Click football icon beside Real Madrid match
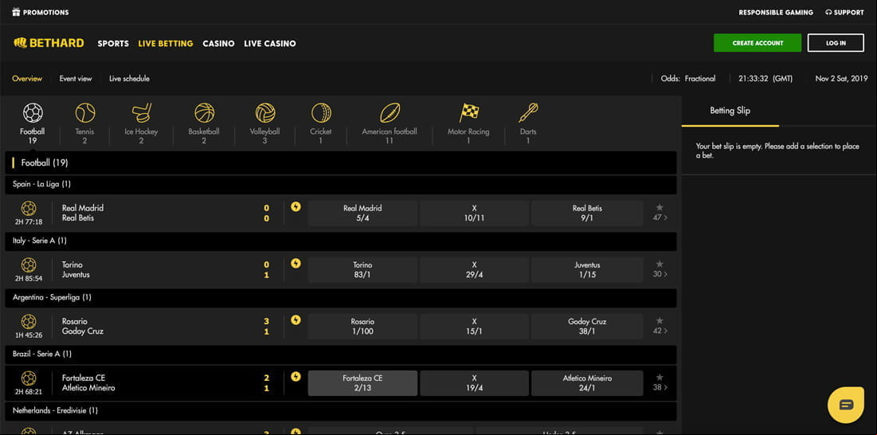The image size is (877, 435). click(x=29, y=209)
